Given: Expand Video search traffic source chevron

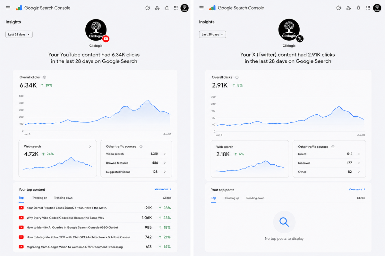Looking at the screenshot, I should pyautogui.click(x=165, y=154).
